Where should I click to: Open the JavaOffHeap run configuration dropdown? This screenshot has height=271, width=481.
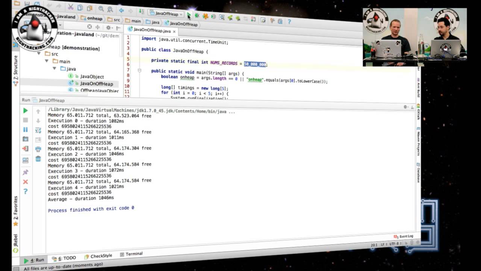click(x=166, y=14)
